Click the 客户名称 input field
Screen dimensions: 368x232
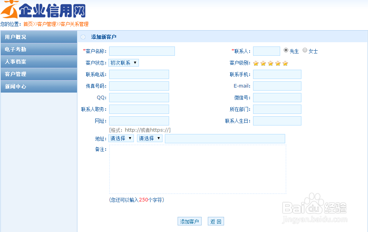tap(142, 51)
